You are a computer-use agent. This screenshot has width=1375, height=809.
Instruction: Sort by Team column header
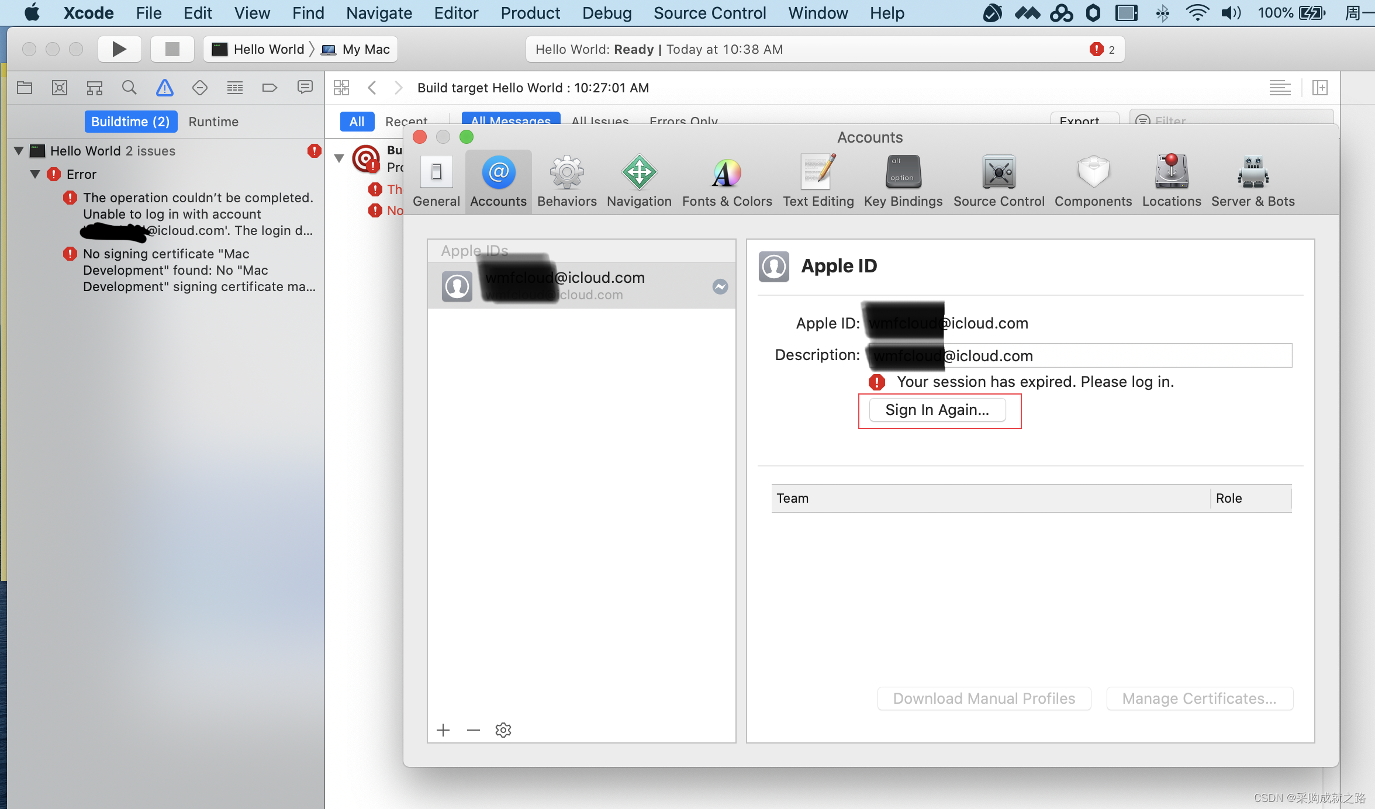click(990, 498)
